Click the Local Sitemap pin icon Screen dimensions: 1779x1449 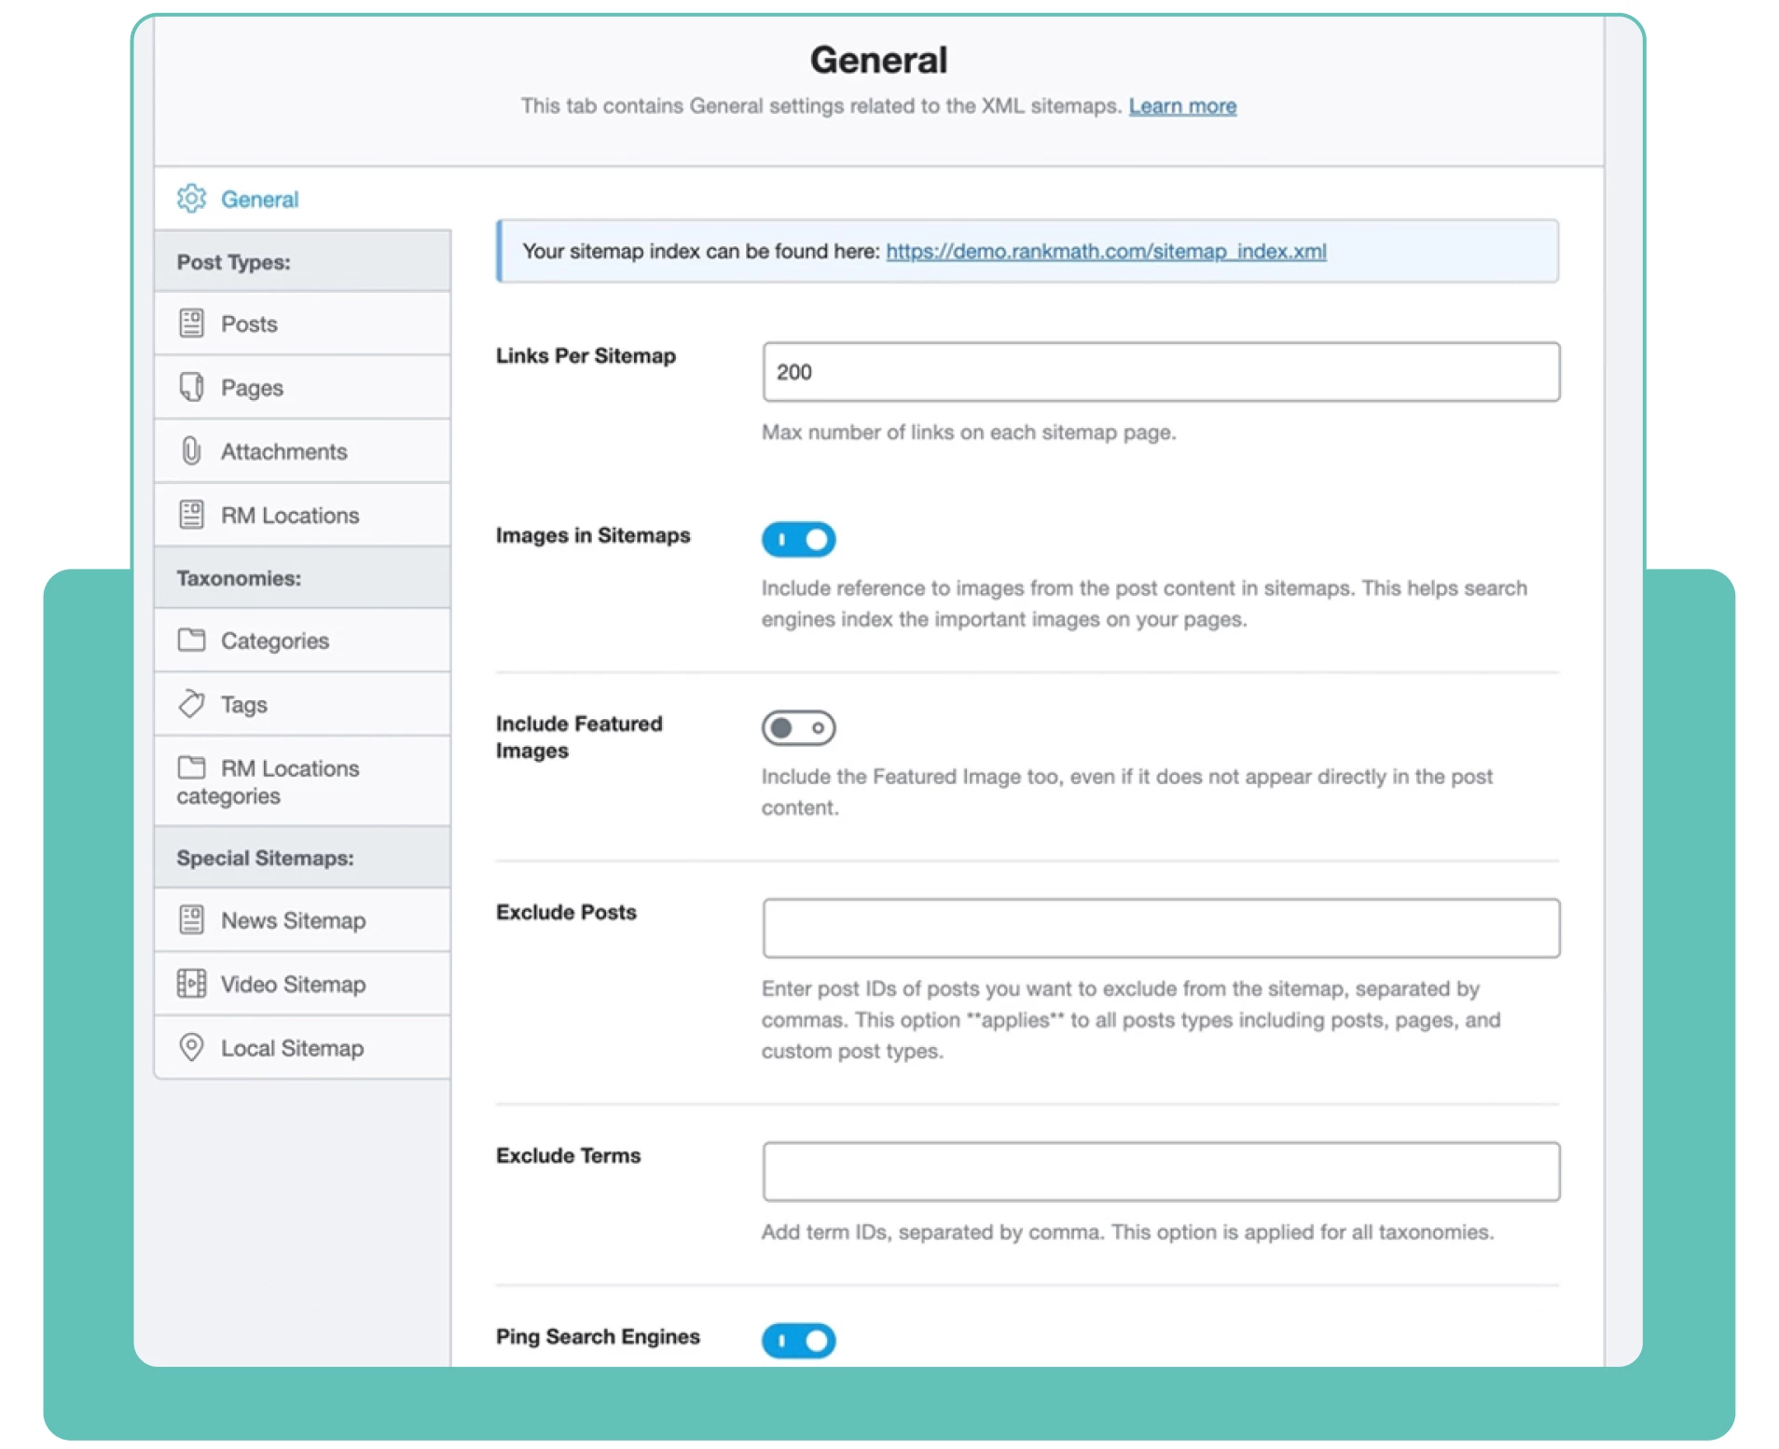point(191,1048)
